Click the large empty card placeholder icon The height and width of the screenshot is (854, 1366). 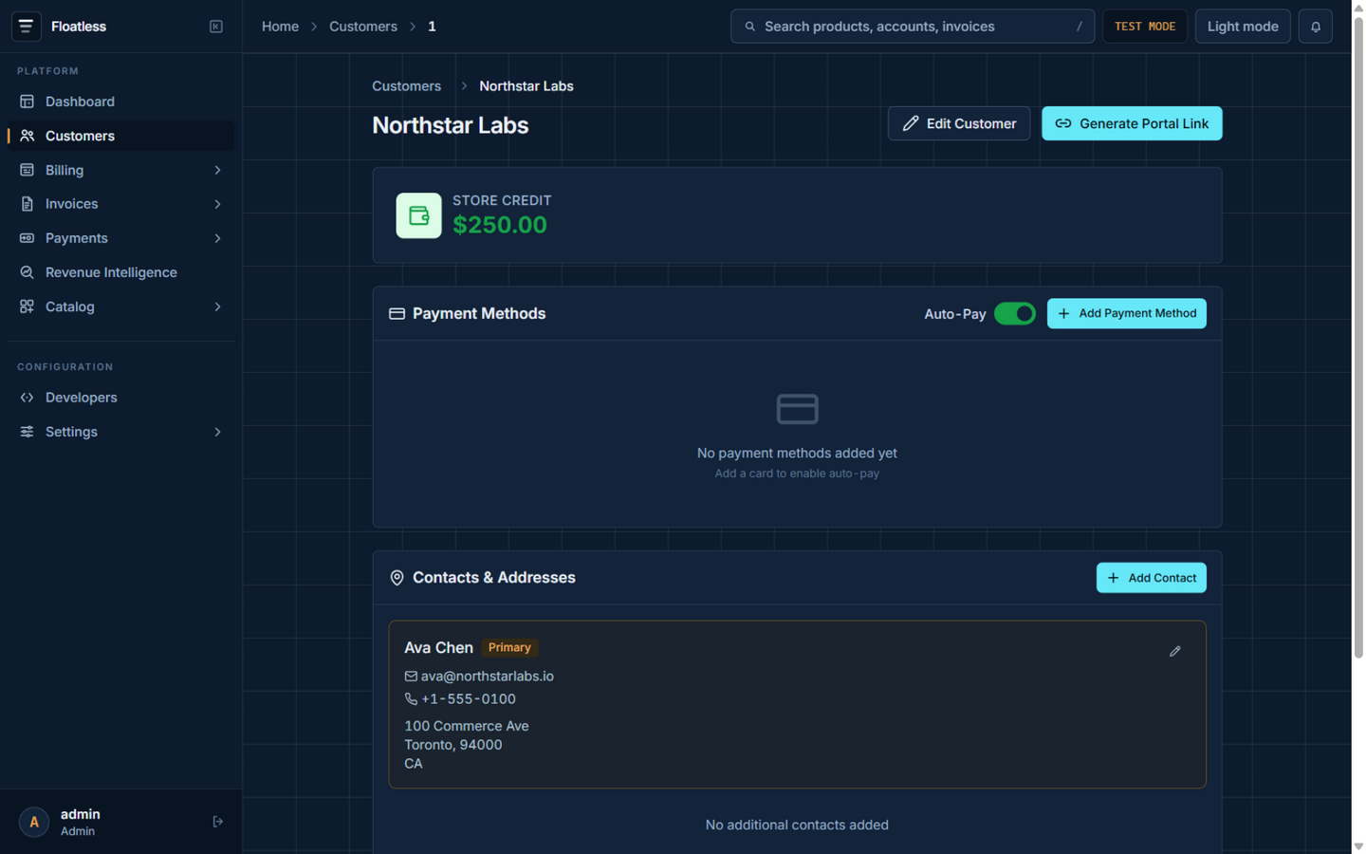(797, 409)
